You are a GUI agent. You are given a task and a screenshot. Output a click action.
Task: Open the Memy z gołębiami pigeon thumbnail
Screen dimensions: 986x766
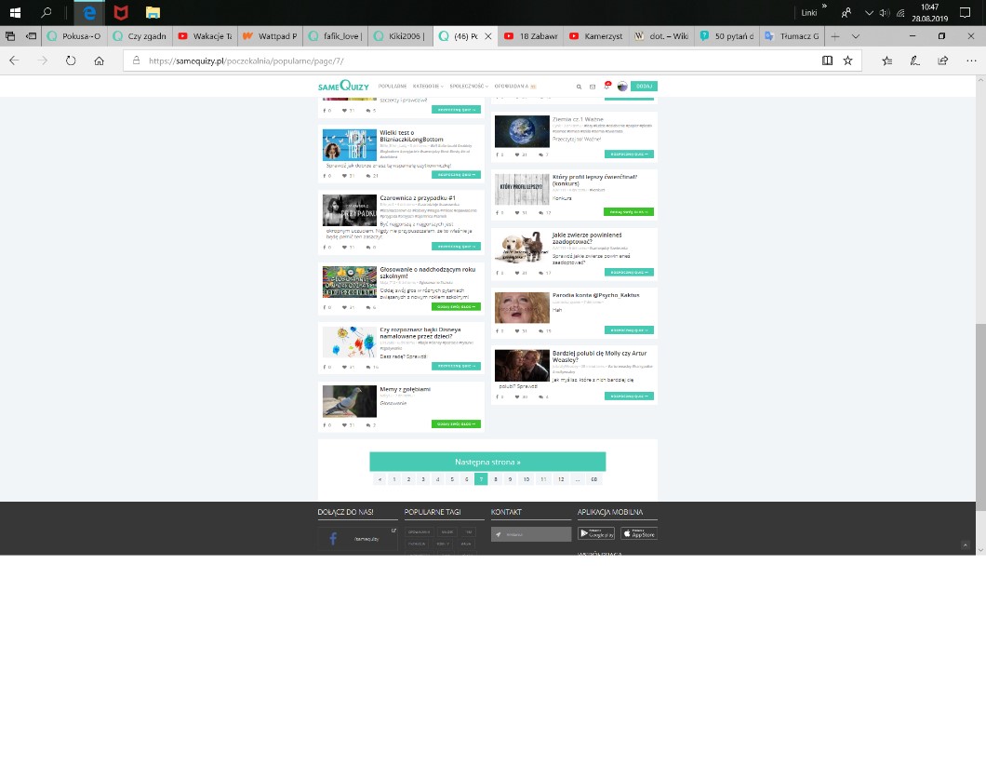[x=349, y=401]
